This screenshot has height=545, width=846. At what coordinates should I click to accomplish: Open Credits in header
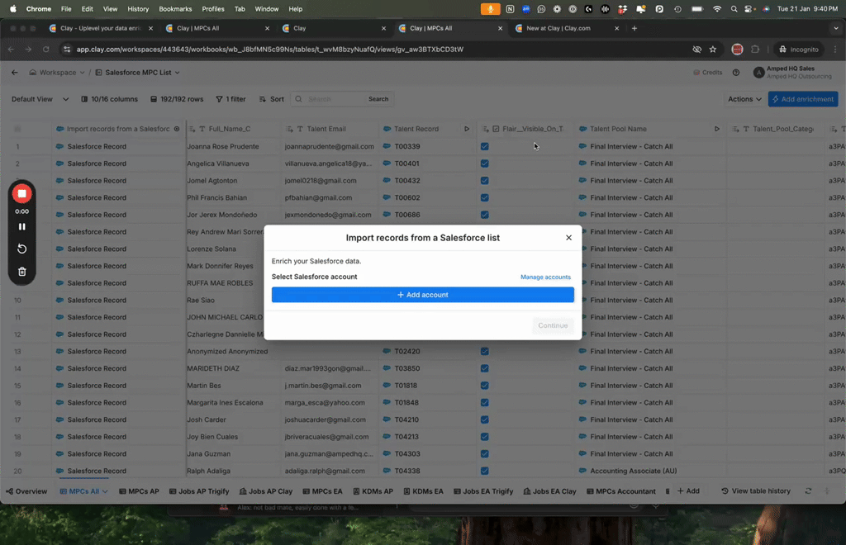[707, 72]
